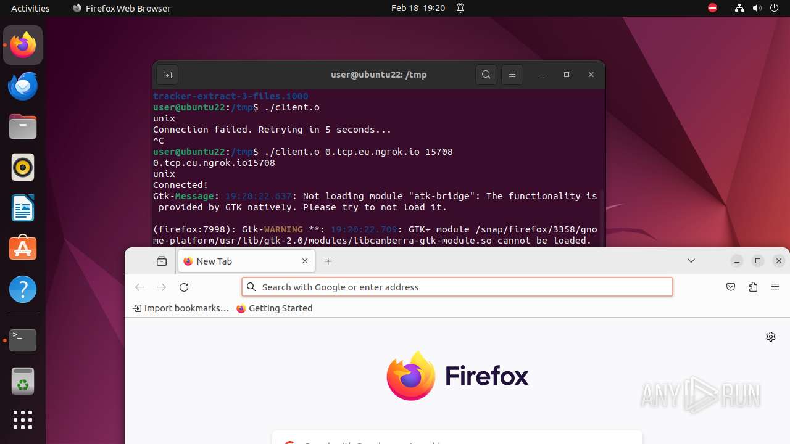Open Rhythmbox music player in dock
Viewport: 790px width, 444px height.
23,167
